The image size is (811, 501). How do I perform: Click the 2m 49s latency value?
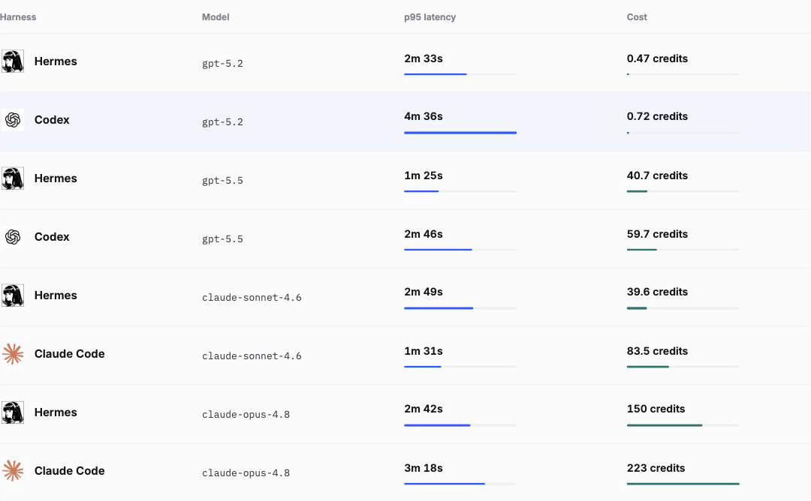423,292
